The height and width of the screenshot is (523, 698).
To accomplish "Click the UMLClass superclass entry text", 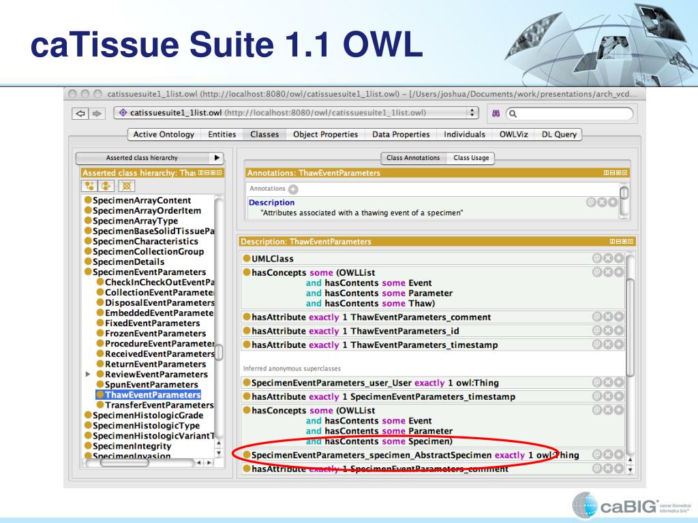I will pos(273,258).
